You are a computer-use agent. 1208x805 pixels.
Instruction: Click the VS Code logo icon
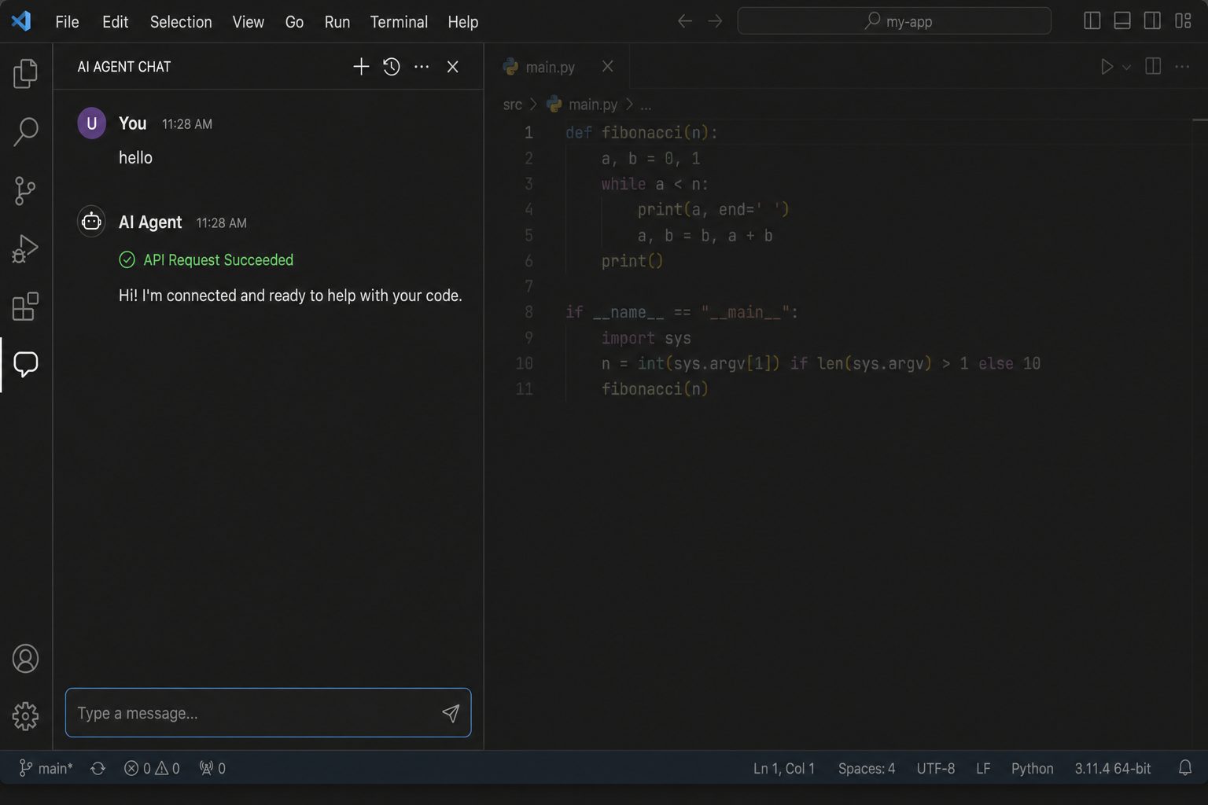point(21,21)
